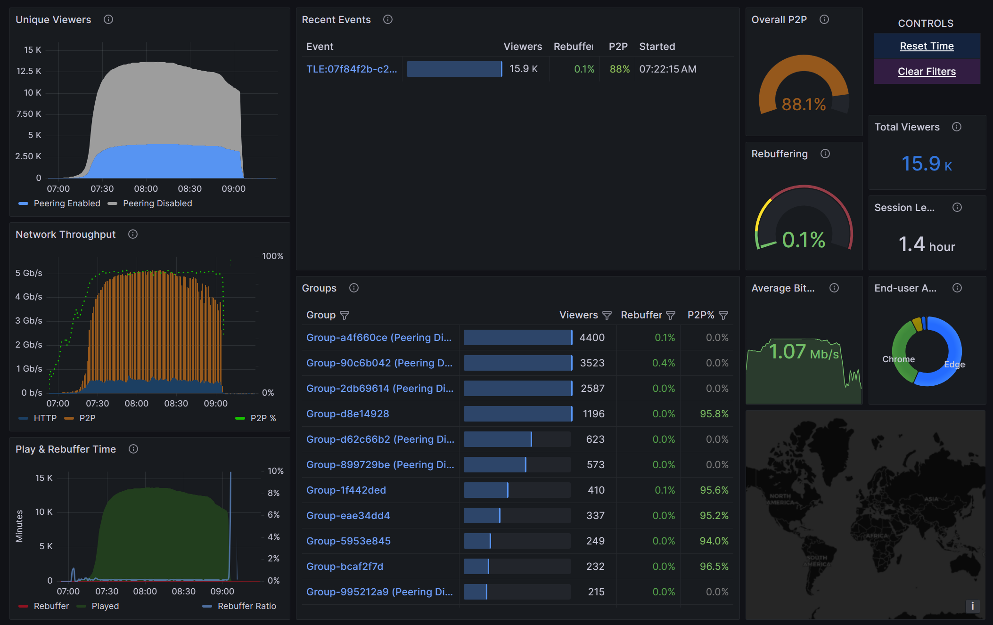Click the Reset Time button

pyautogui.click(x=927, y=46)
